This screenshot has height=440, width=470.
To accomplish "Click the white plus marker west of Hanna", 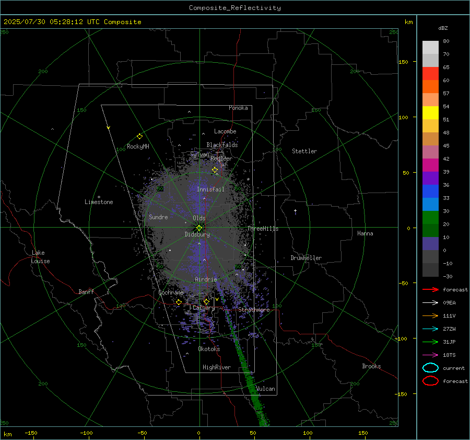I will [x=295, y=211].
